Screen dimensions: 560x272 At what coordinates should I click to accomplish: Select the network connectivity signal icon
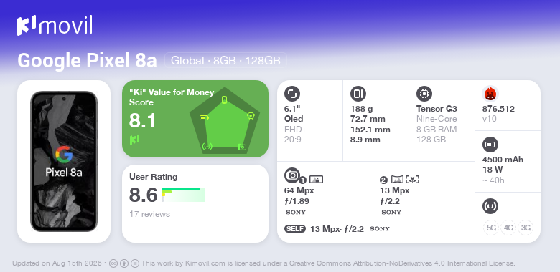click(x=490, y=206)
